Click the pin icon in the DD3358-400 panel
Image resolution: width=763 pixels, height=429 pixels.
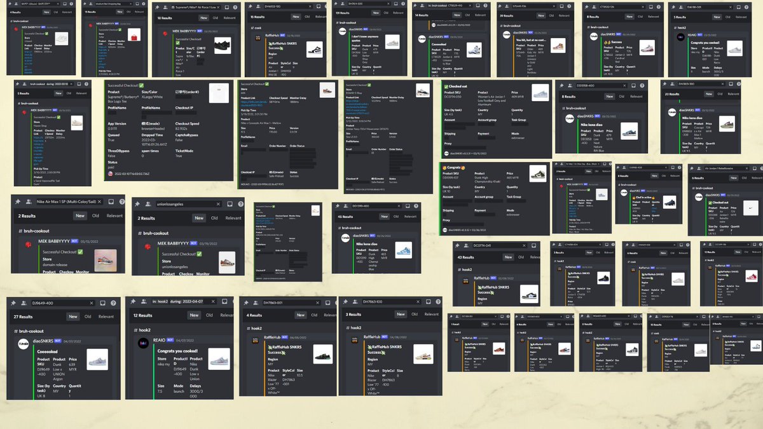(x=561, y=85)
